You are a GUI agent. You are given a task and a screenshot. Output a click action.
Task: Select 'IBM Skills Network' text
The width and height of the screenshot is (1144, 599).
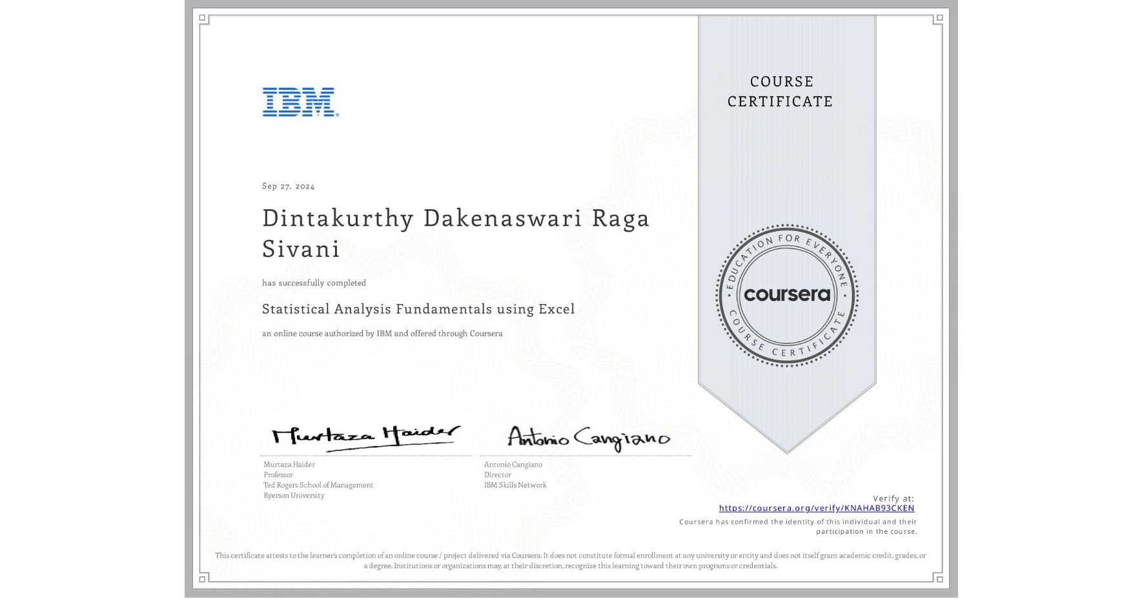click(515, 485)
